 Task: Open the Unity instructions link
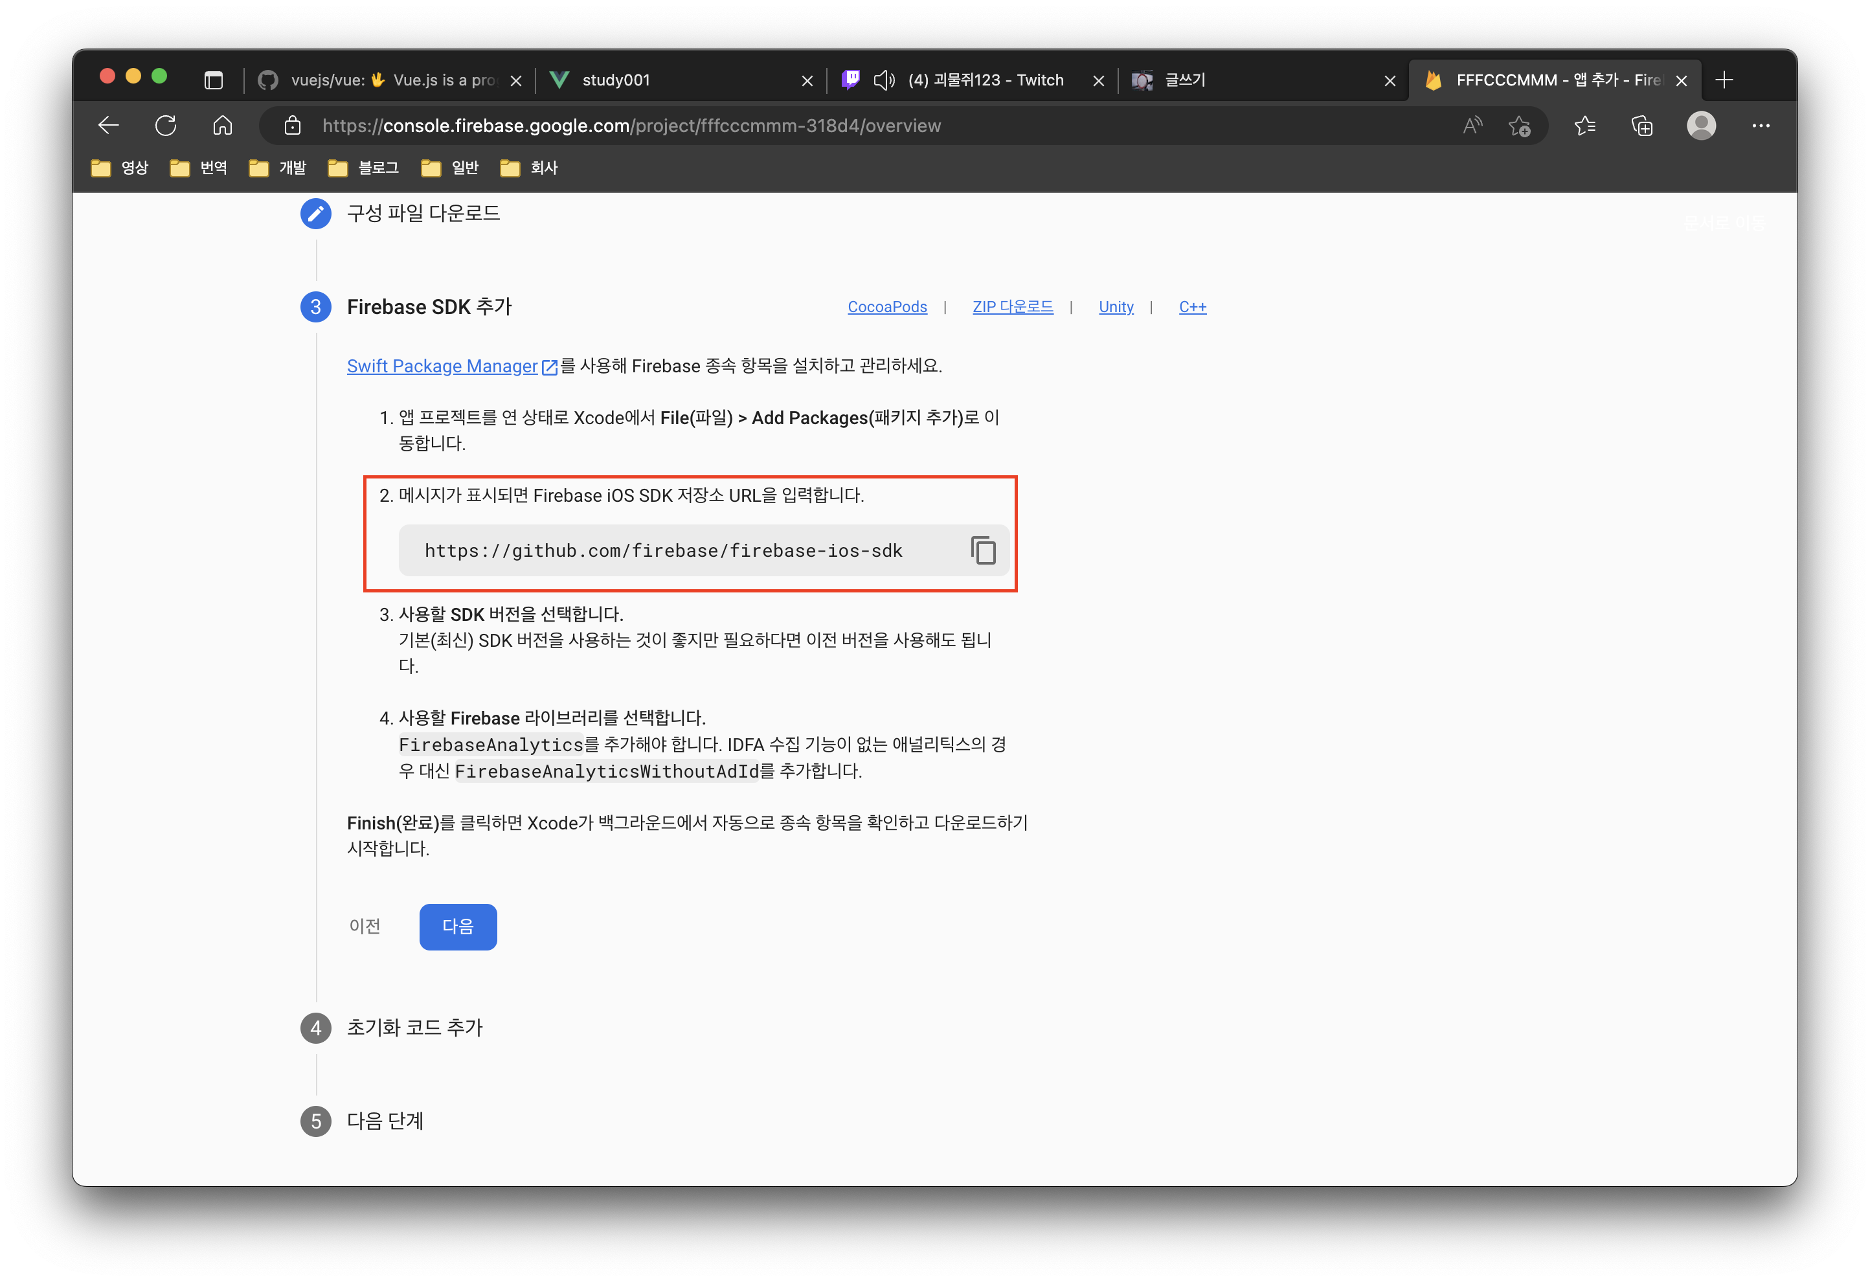pos(1116,307)
